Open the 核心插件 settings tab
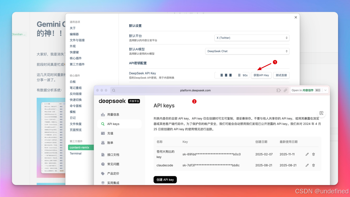Image resolution: width=350 pixels, height=197 pixels. (x=76, y=58)
